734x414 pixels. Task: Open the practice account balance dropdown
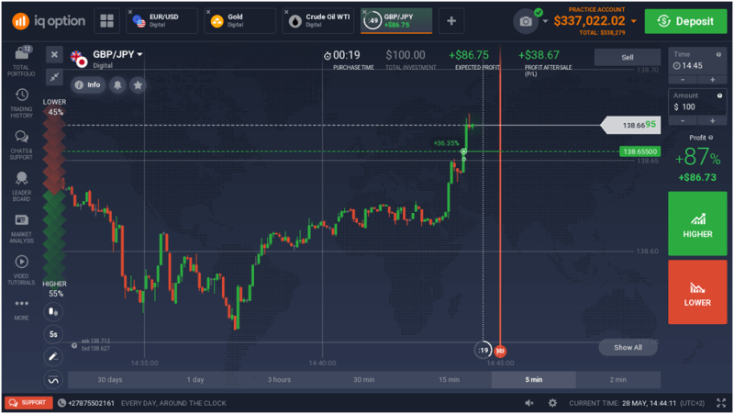coord(633,21)
